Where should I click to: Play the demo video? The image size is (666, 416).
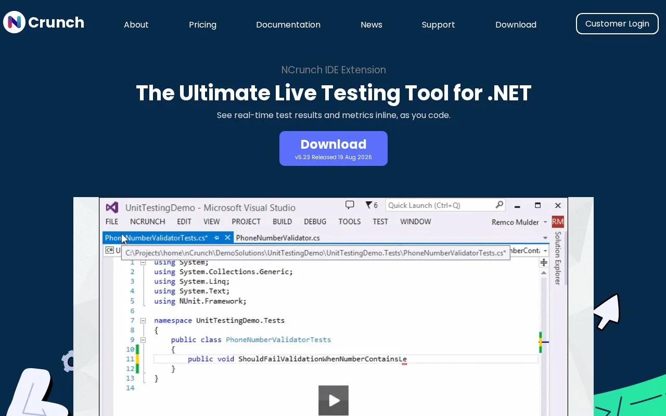(334, 400)
